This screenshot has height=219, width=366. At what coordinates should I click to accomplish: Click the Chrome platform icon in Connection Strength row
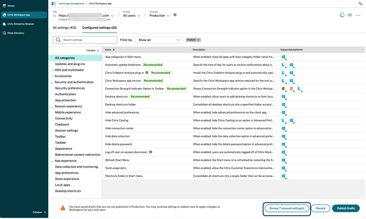283,89
